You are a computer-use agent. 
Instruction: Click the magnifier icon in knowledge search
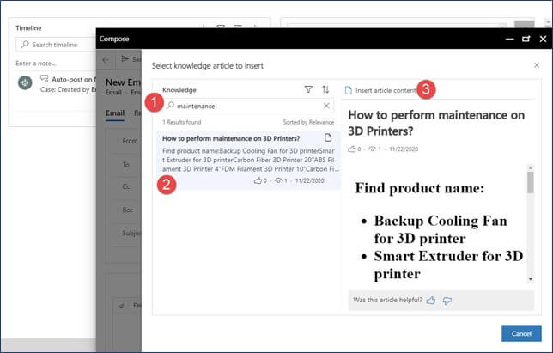tap(170, 106)
